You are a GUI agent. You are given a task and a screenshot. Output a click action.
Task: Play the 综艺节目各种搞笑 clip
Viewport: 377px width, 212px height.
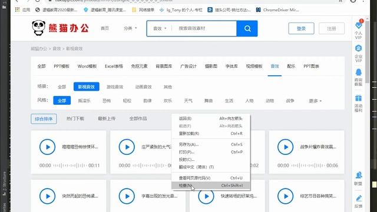(285, 196)
